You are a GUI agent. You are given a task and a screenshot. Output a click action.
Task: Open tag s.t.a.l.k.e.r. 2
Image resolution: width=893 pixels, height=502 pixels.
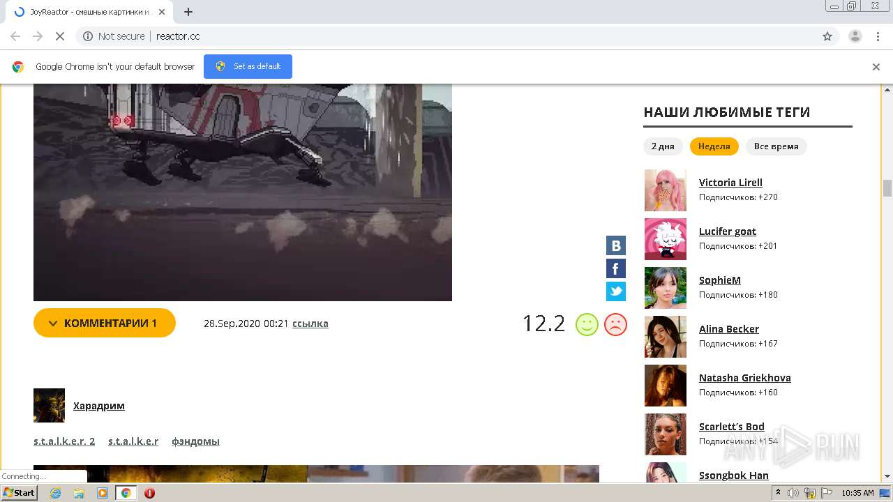pyautogui.click(x=64, y=441)
